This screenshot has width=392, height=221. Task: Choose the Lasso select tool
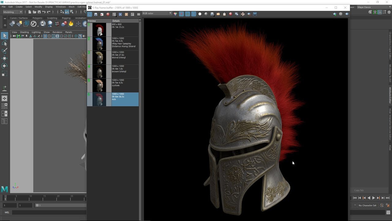pyautogui.click(x=4, y=44)
